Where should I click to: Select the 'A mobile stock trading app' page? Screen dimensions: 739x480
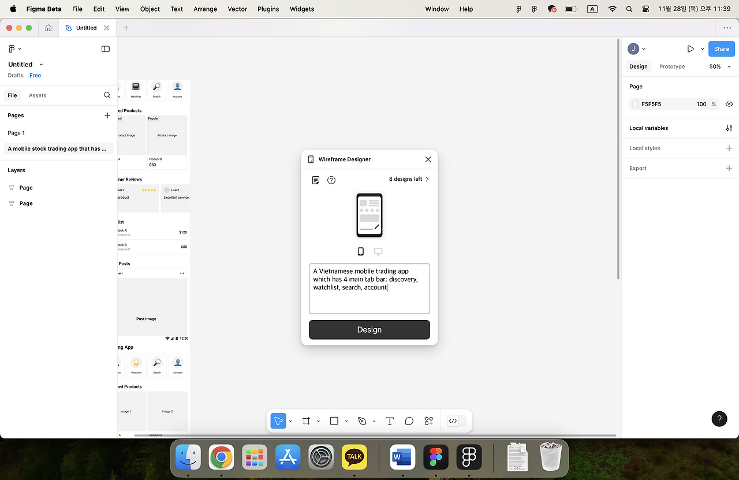58,148
